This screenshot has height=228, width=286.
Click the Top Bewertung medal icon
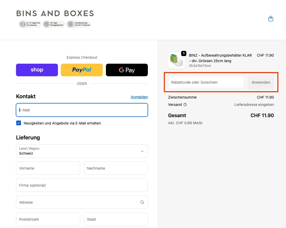(70, 24)
